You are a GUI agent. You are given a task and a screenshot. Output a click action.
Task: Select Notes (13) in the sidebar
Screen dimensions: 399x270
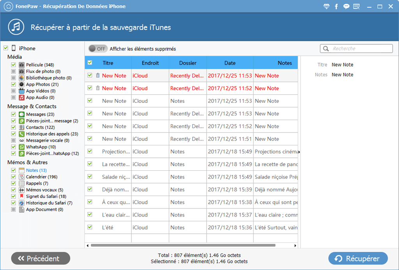tap(36, 170)
